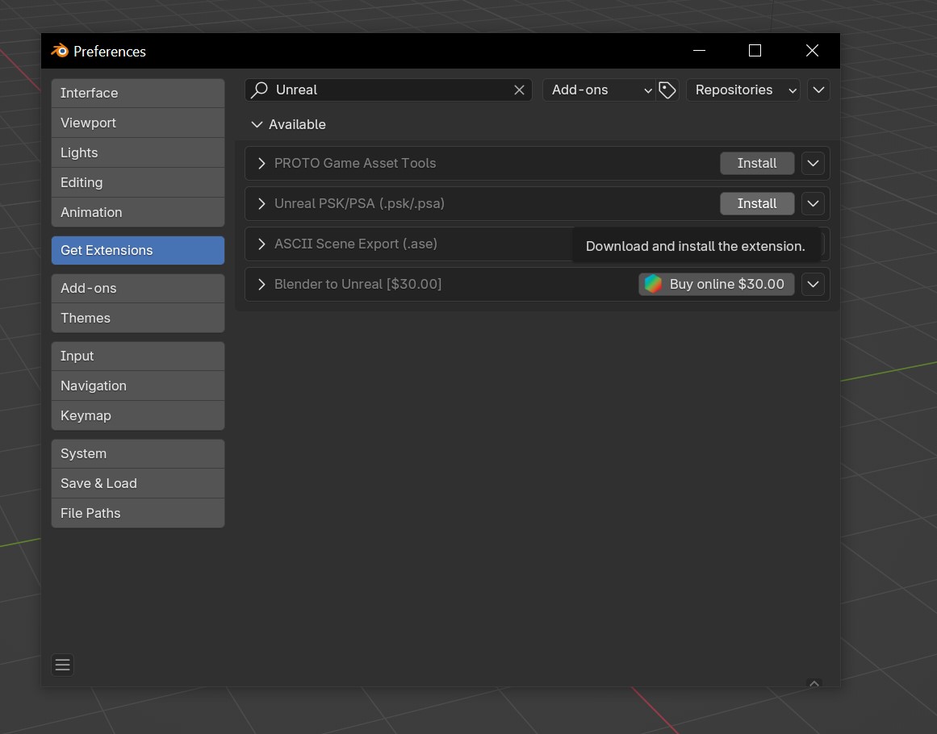Open the Add-ons sidebar tab
The height and width of the screenshot is (734, 937).
(138, 289)
